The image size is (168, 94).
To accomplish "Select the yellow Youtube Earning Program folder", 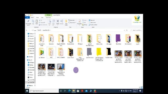I will point(99,55).
